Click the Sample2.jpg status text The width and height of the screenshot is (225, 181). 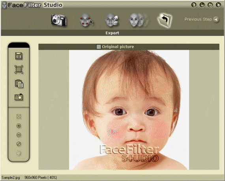pyautogui.click(x=11, y=177)
